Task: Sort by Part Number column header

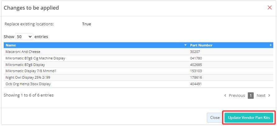Action: pyautogui.click(x=231, y=45)
